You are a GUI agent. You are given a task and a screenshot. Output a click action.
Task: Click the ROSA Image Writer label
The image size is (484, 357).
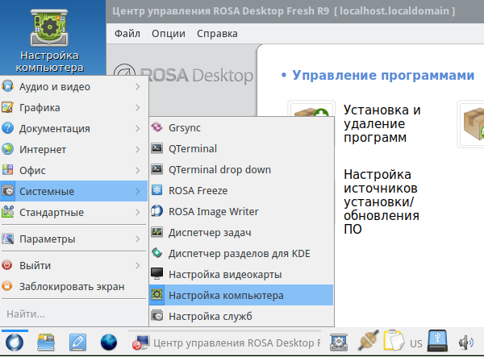click(213, 211)
